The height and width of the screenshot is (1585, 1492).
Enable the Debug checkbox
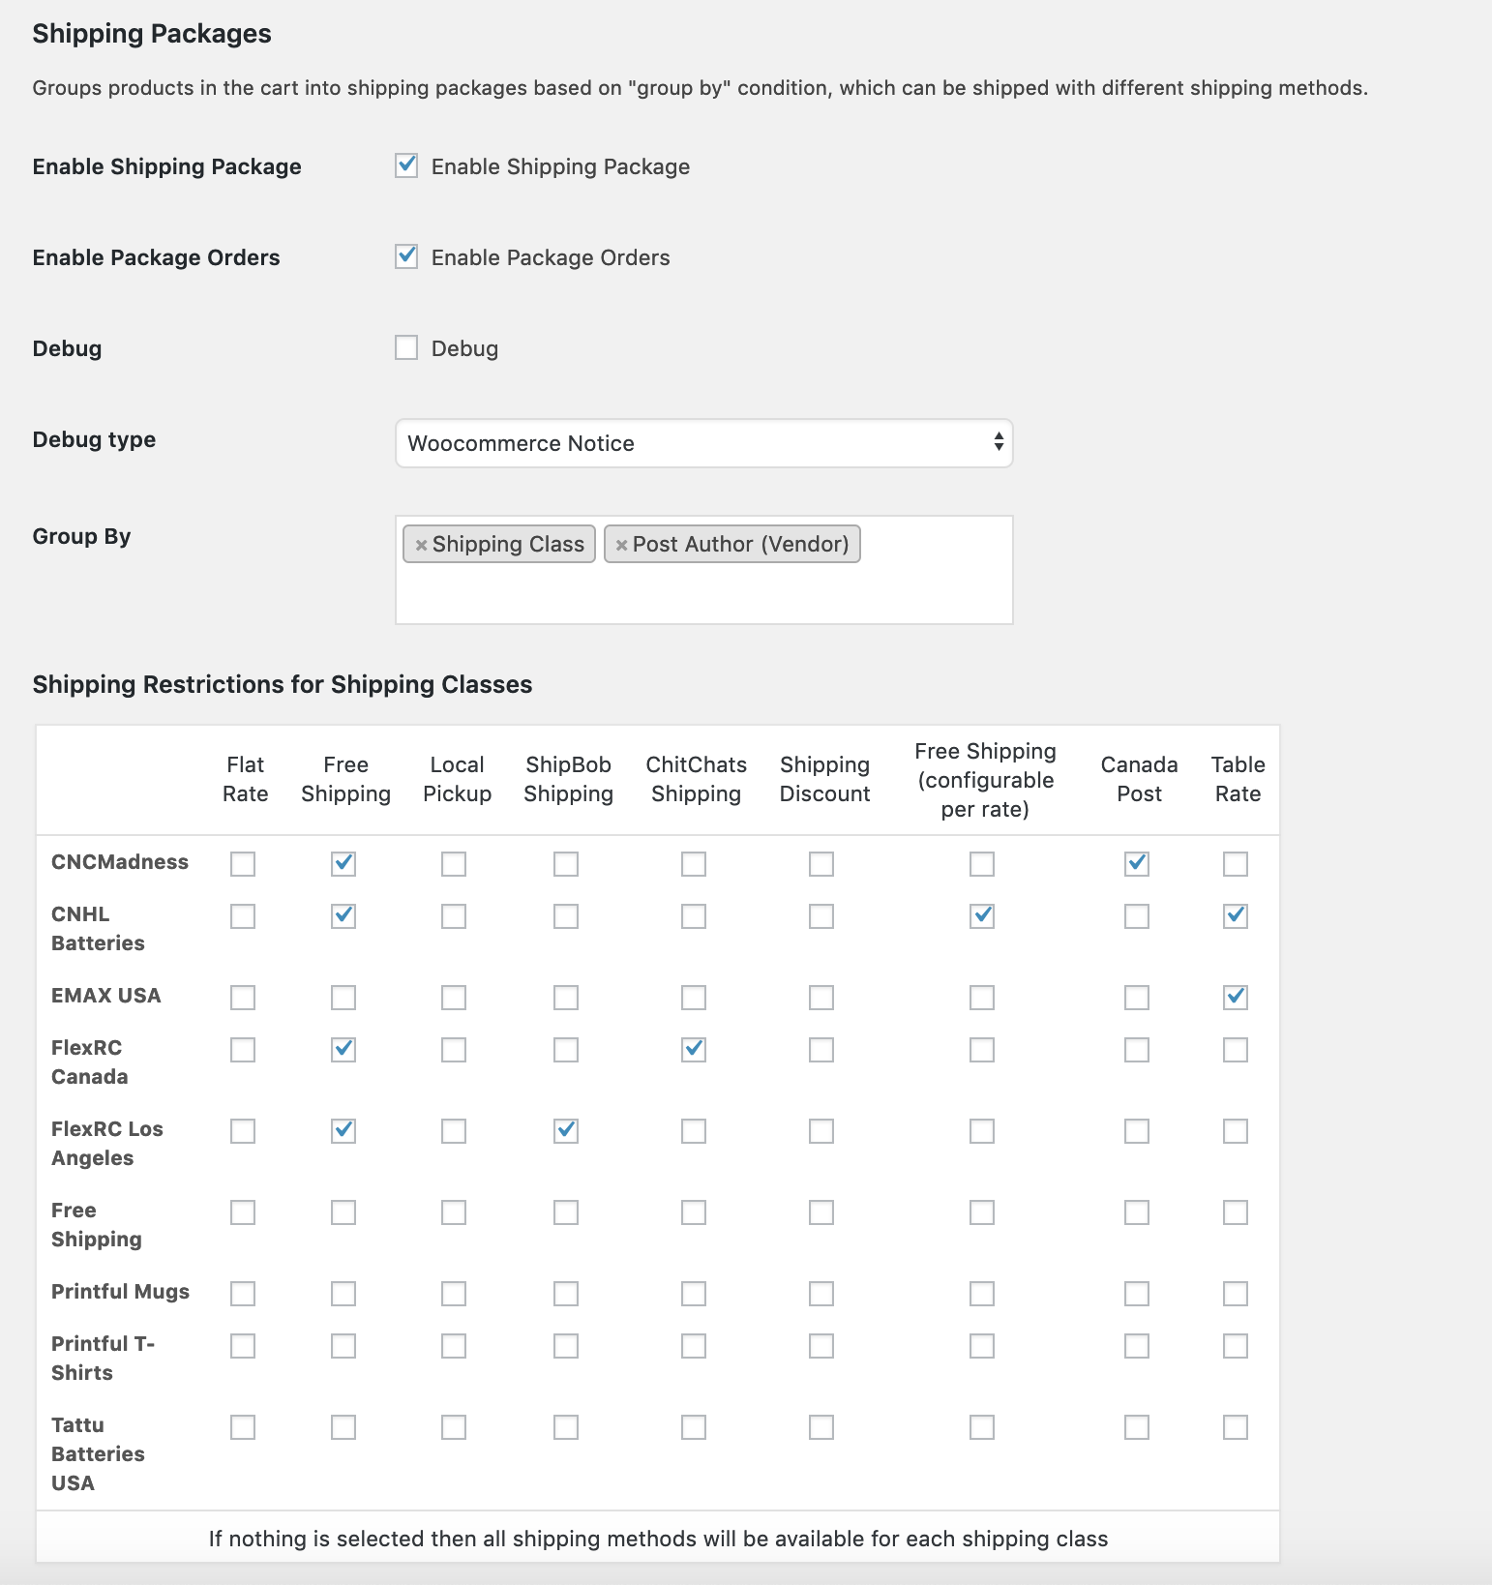click(x=405, y=347)
